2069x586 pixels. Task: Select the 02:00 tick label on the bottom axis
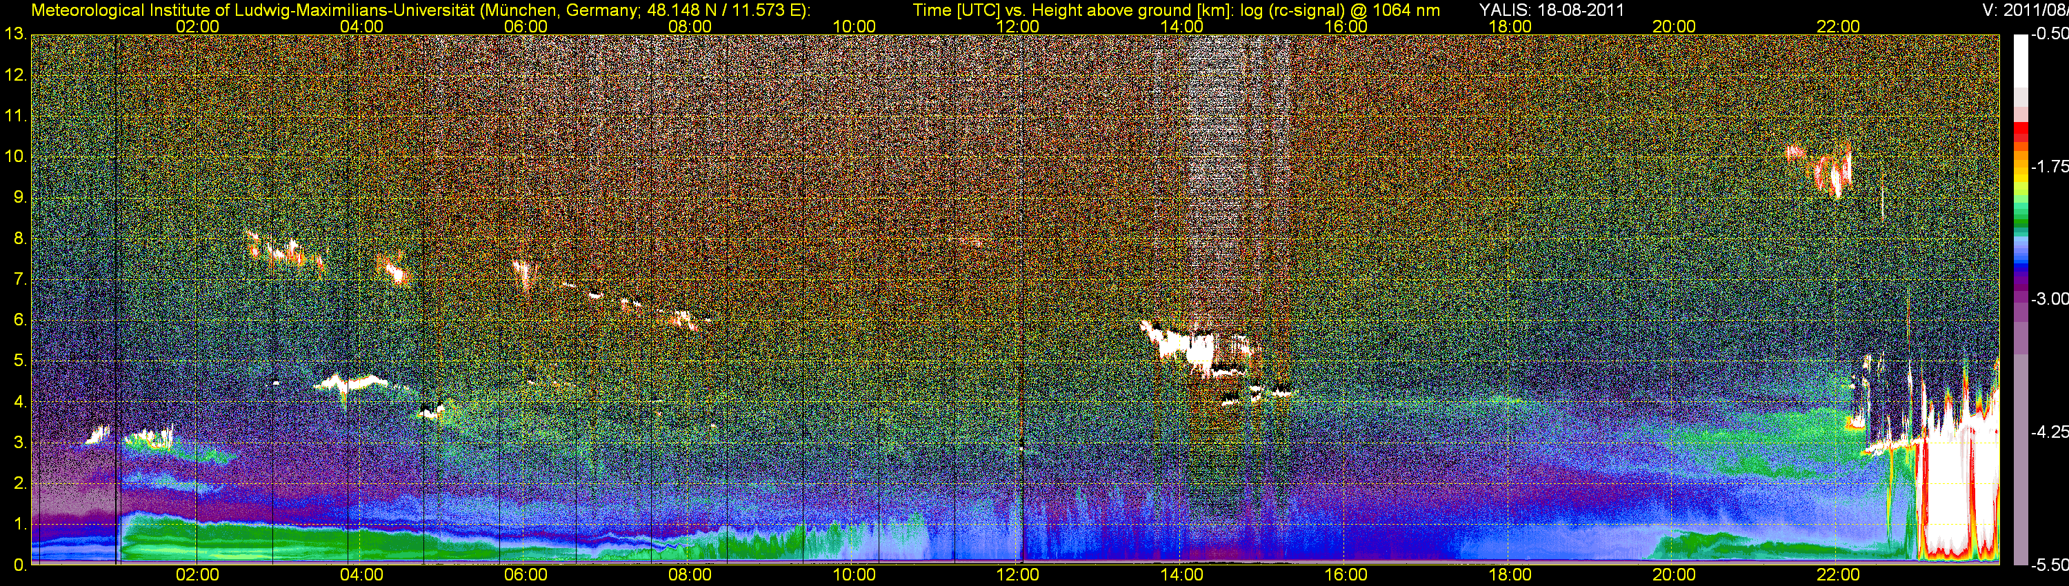point(197,575)
